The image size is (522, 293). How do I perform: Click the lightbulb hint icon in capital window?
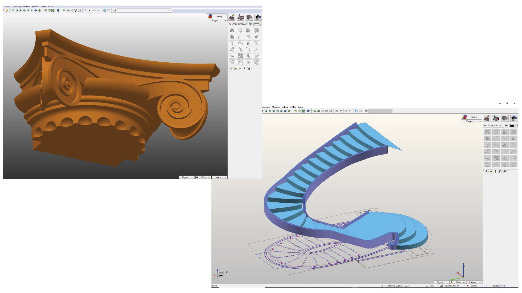[x=7, y=11]
